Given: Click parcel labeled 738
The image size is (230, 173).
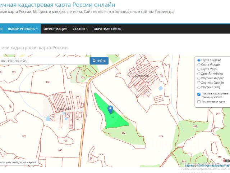Looking at the screenshot, I should (91, 159).
